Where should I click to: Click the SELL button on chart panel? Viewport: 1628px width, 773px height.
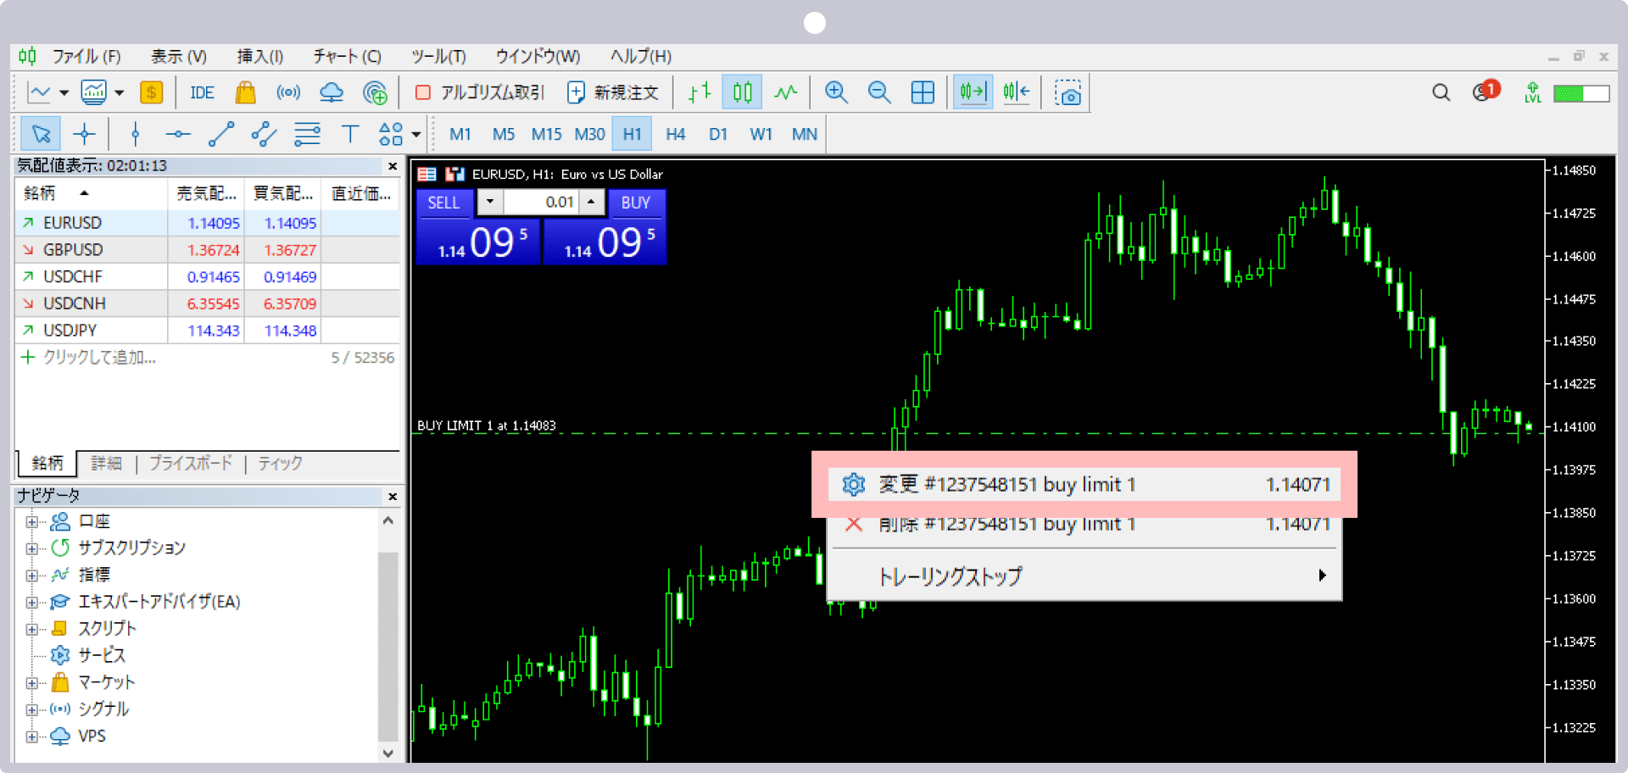coord(443,203)
